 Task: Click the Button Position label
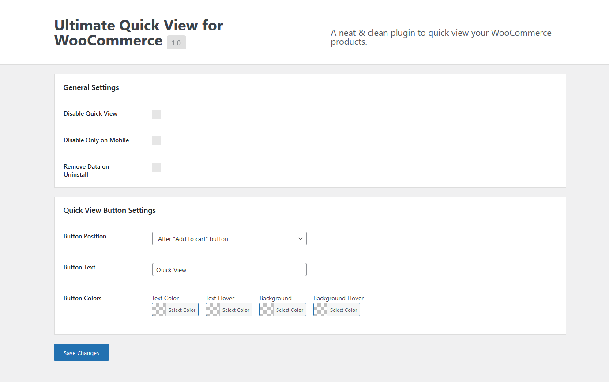(x=85, y=236)
